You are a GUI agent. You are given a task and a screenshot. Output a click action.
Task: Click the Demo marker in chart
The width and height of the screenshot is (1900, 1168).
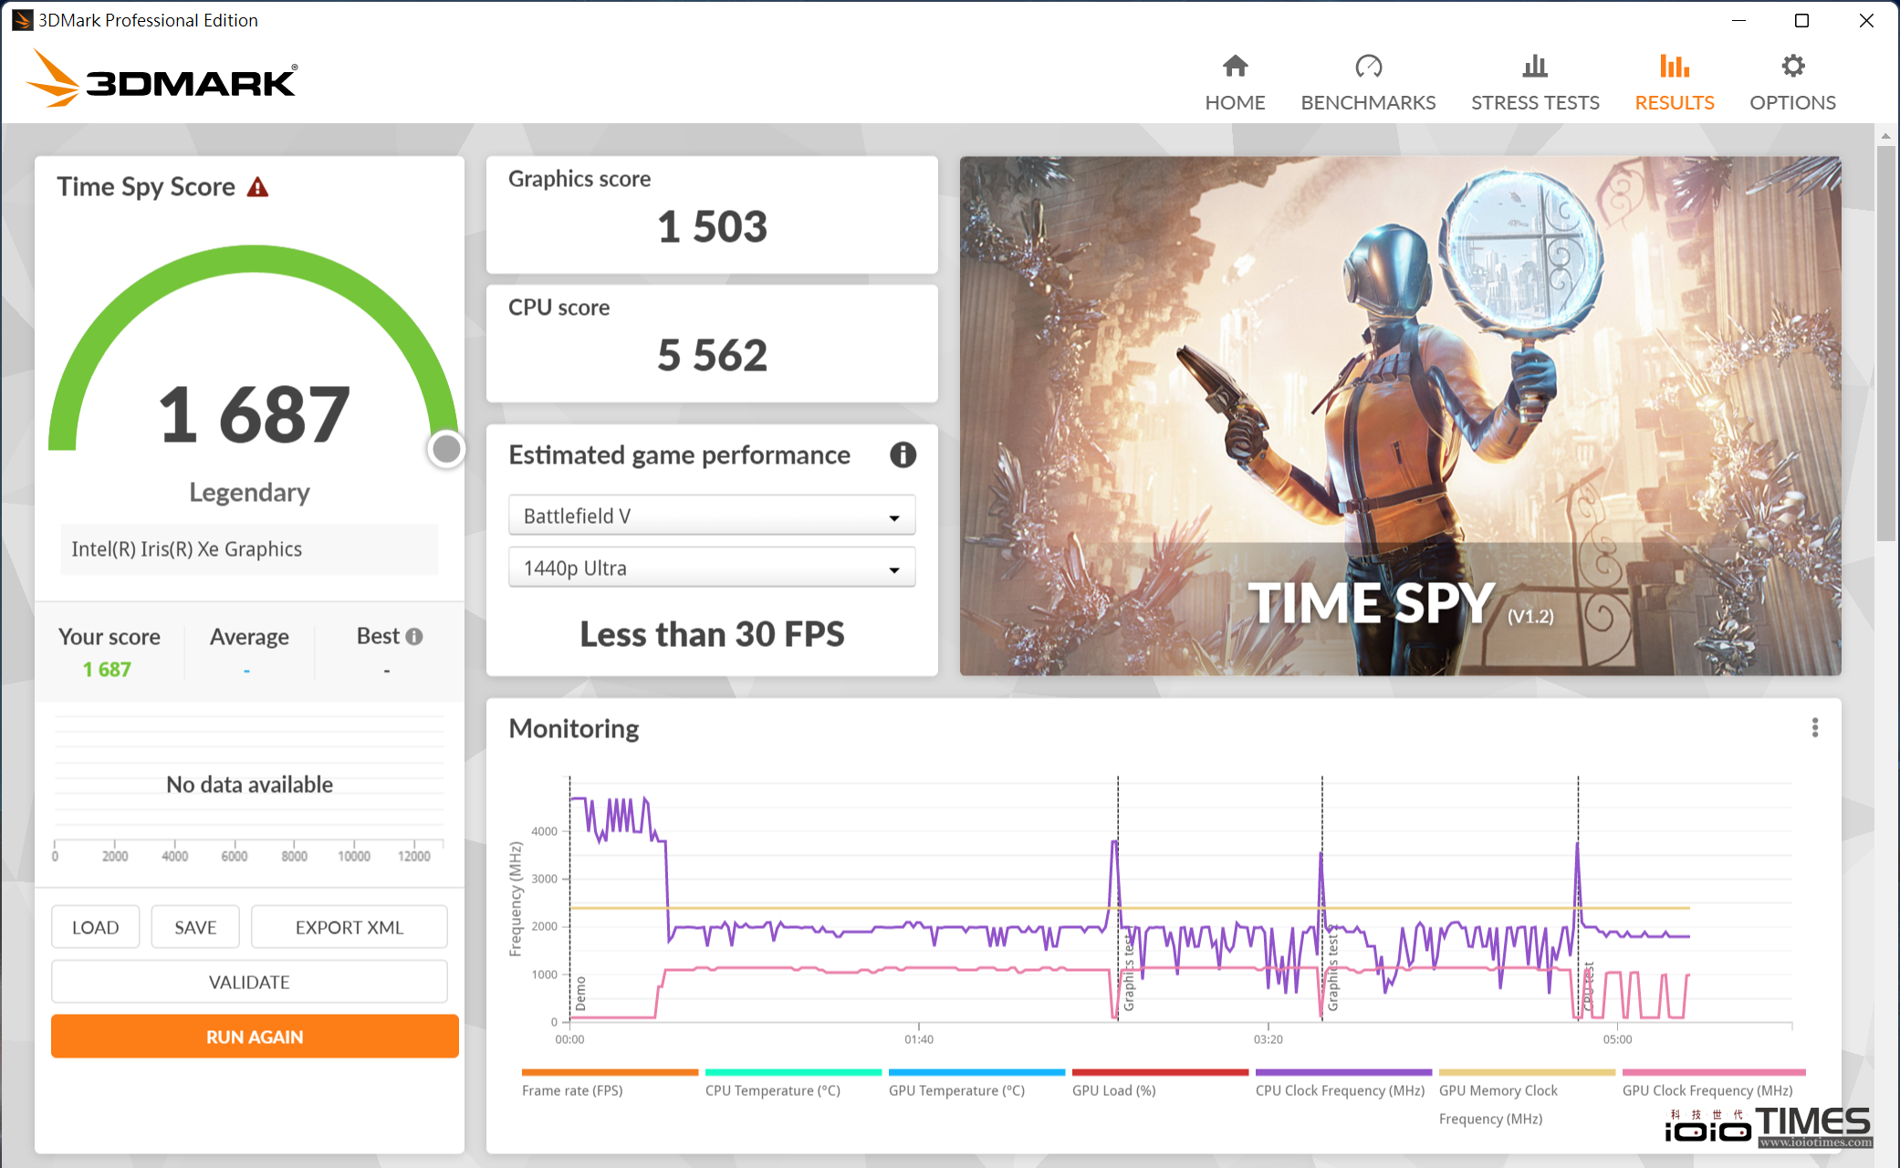click(580, 993)
